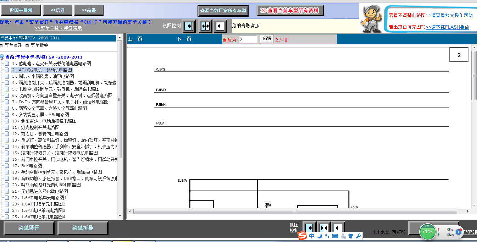Viewport: 477px width, 242px height.
Task: Click the >>前进 forward button
Action: coord(89,10)
